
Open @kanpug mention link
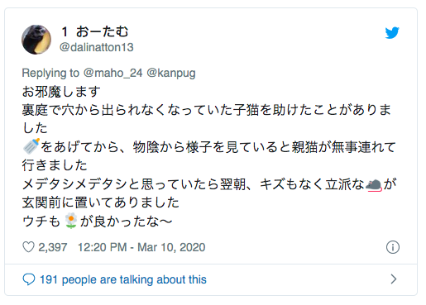171,73
